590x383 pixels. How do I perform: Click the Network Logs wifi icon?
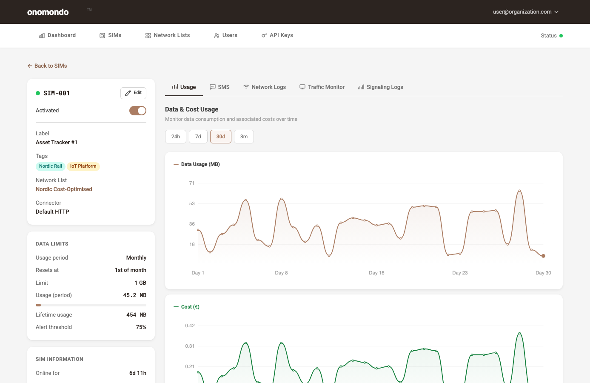tap(246, 87)
